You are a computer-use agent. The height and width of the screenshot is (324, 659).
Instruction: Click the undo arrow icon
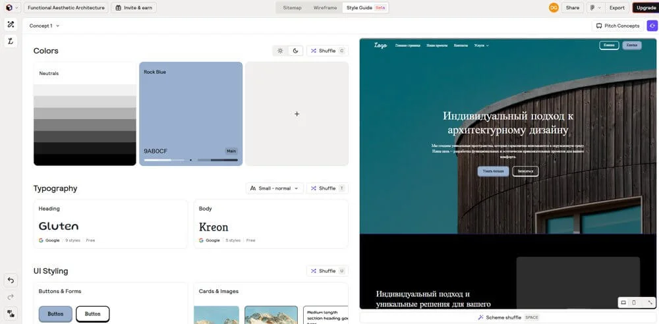(x=11, y=281)
